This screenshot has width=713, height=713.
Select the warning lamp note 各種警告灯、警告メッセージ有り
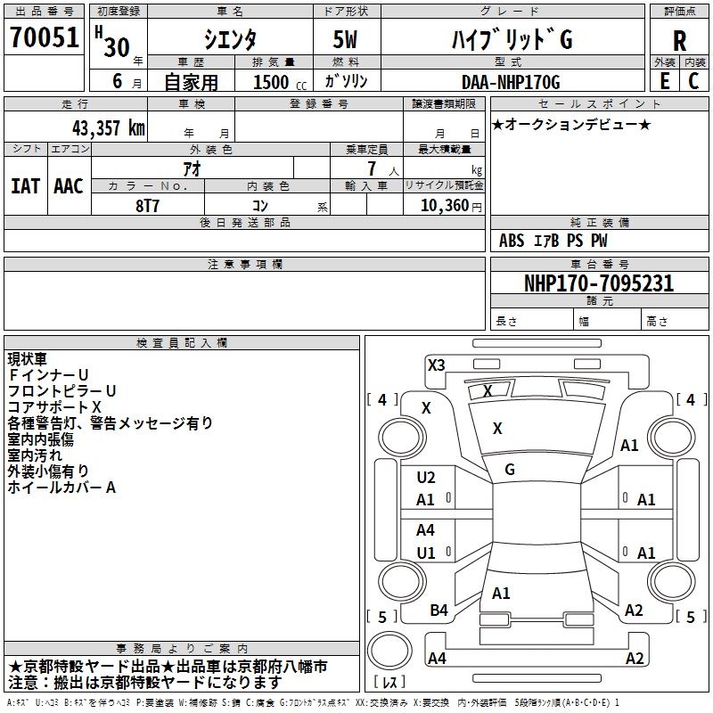110,422
